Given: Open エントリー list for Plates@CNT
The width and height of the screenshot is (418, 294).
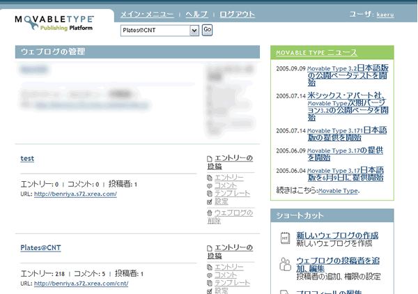Looking at the screenshot, I should (229, 267).
